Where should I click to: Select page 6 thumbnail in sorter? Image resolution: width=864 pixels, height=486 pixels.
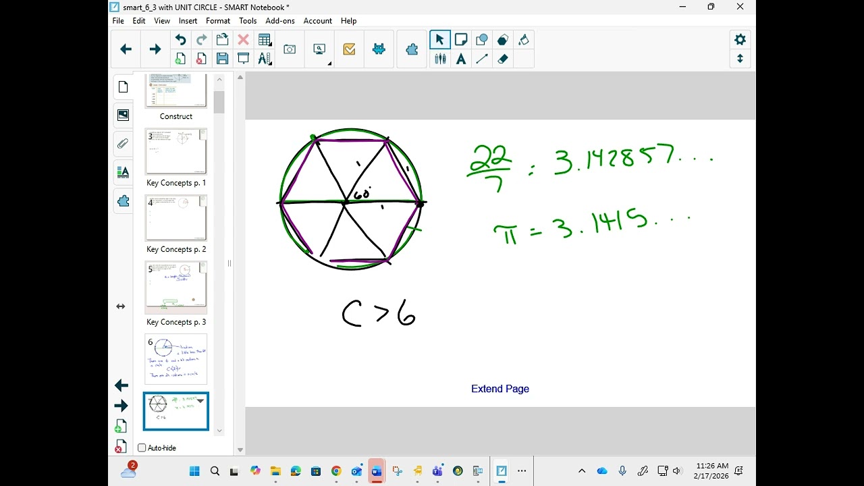click(176, 359)
